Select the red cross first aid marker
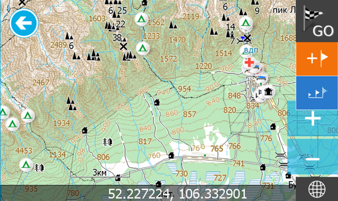338x201 pixels. click(x=249, y=62)
